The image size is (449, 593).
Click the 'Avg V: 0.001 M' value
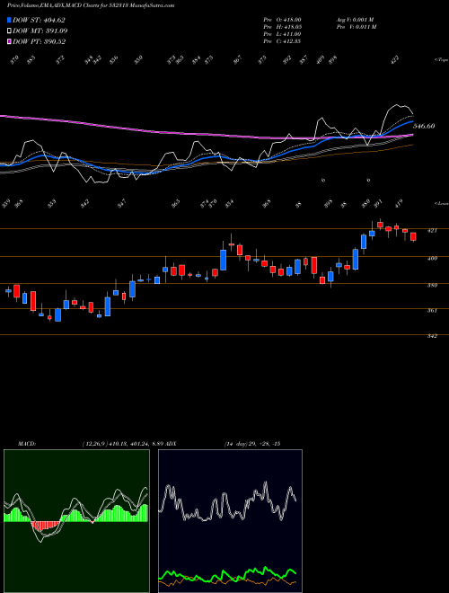point(356,20)
